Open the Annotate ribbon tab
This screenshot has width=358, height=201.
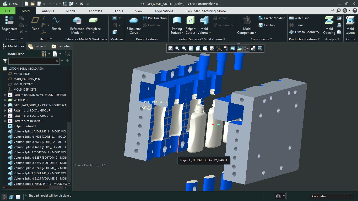(x=95, y=11)
